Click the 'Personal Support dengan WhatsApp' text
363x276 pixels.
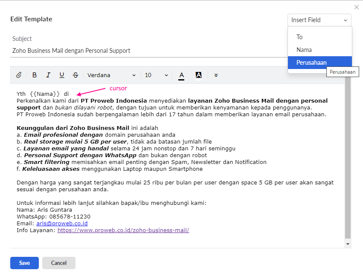pyautogui.click(x=80, y=155)
